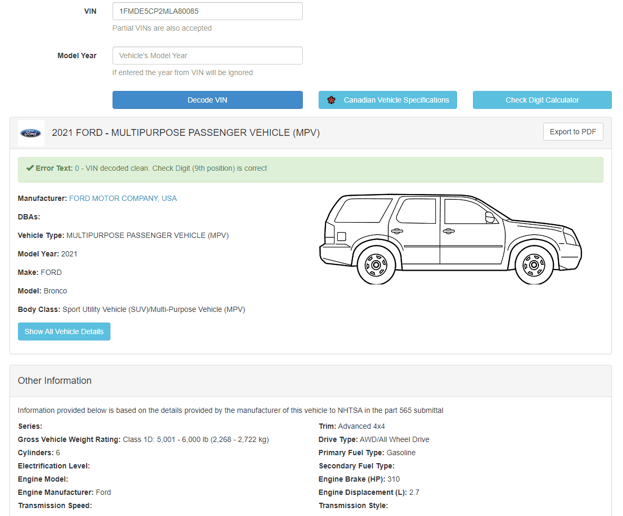Click the Vehicle Type MPV line
Screen dimensions: 623x516
point(123,235)
